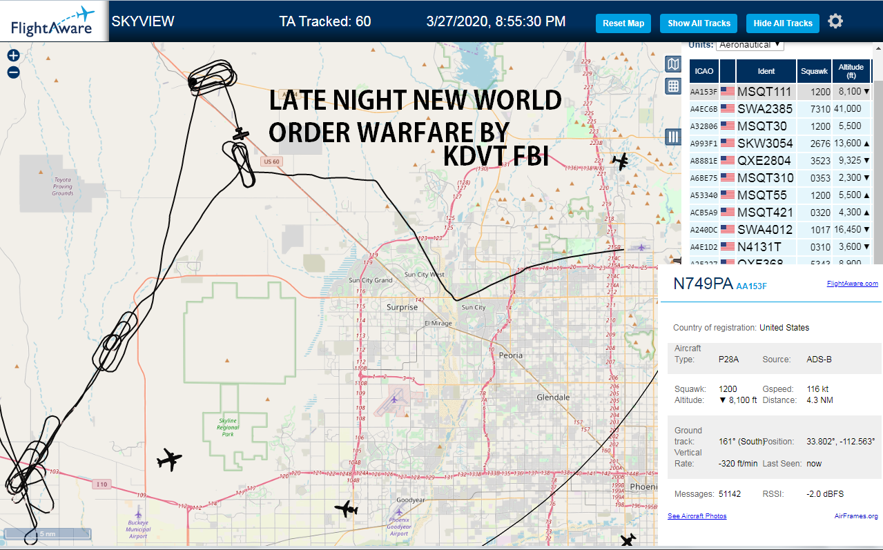
Task: Select the MSQT310 aircraft row
Action: 779,178
